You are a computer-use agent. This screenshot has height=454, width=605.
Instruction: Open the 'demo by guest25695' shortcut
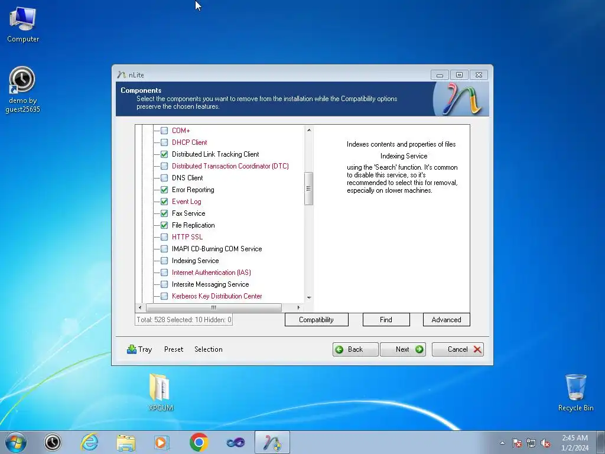point(22,90)
